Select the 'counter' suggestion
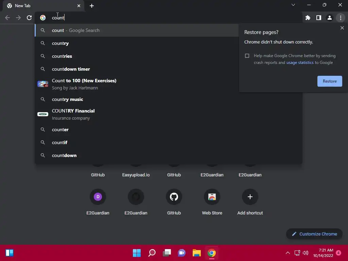 (x=169, y=129)
